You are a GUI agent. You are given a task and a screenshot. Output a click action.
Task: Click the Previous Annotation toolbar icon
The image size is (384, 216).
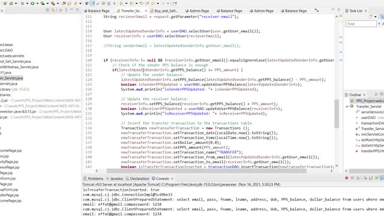[132, 4]
